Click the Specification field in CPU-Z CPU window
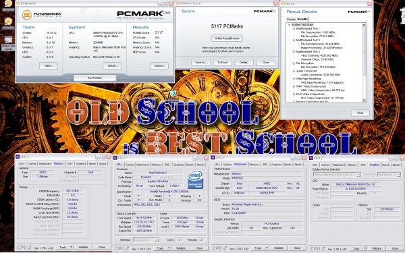 click(x=169, y=192)
